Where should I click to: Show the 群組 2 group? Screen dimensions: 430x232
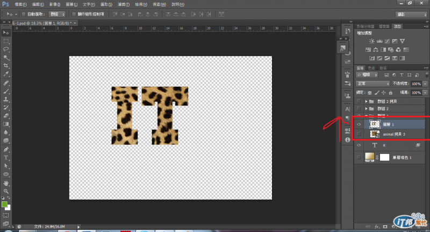(x=359, y=109)
